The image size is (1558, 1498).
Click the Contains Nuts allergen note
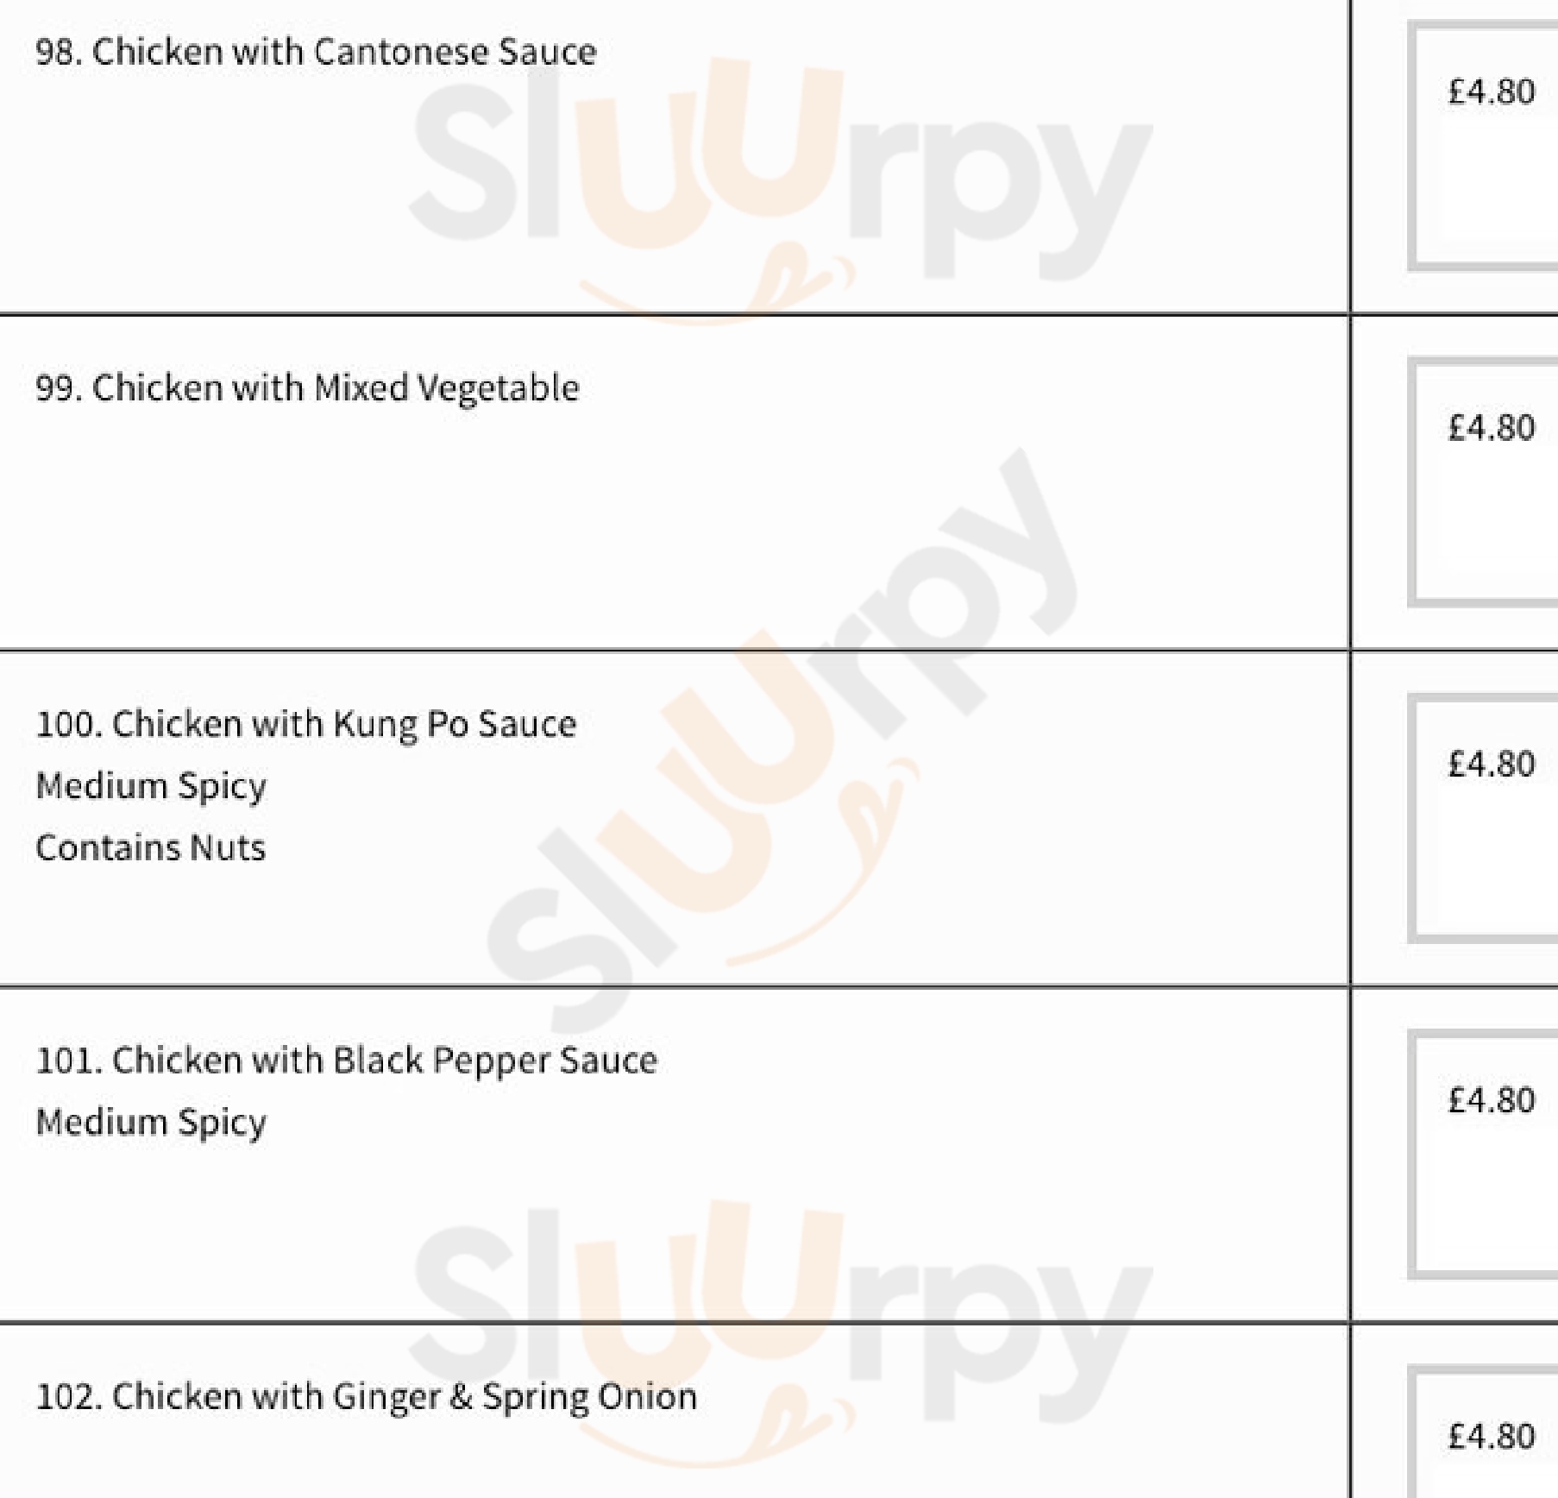[151, 848]
